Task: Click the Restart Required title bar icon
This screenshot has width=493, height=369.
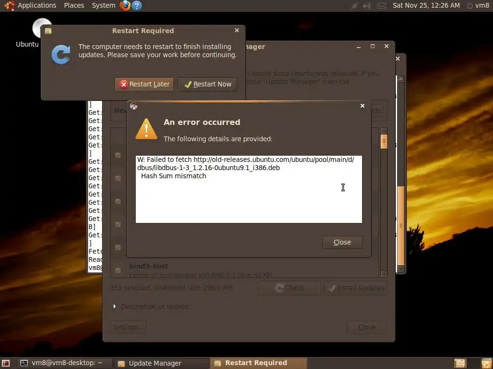Action: (48, 31)
